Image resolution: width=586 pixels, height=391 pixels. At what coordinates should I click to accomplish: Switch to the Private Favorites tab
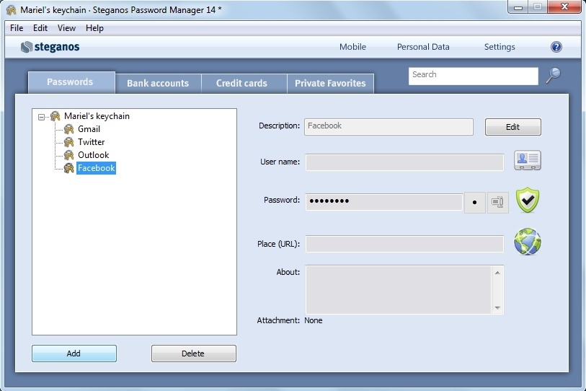click(330, 84)
